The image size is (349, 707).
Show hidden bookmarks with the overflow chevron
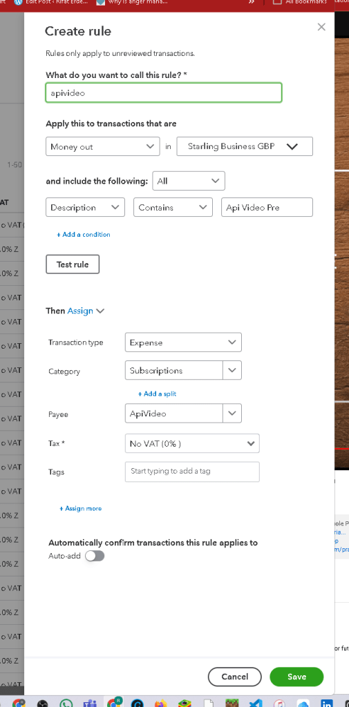[252, 2]
